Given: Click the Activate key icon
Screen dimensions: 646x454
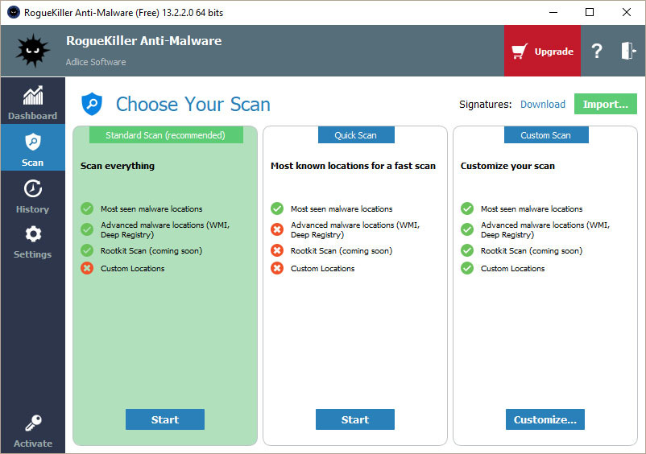Looking at the screenshot, I should pyautogui.click(x=33, y=423).
